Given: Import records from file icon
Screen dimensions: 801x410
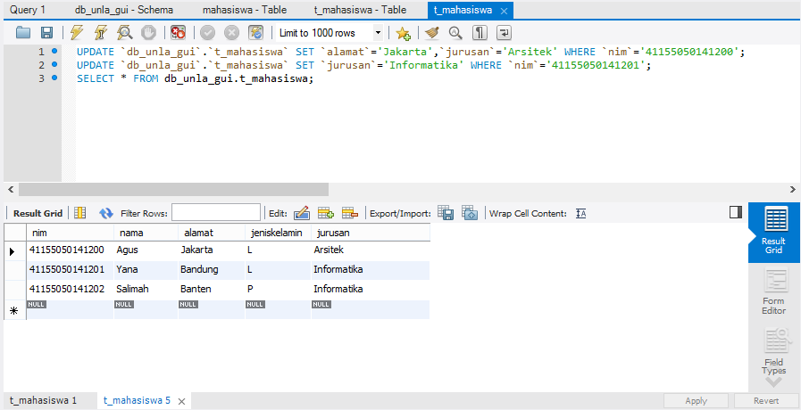Looking at the screenshot, I should pyautogui.click(x=470, y=213).
